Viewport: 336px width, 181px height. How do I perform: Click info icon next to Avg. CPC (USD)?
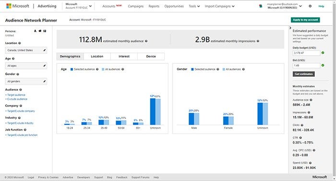(x=314, y=150)
